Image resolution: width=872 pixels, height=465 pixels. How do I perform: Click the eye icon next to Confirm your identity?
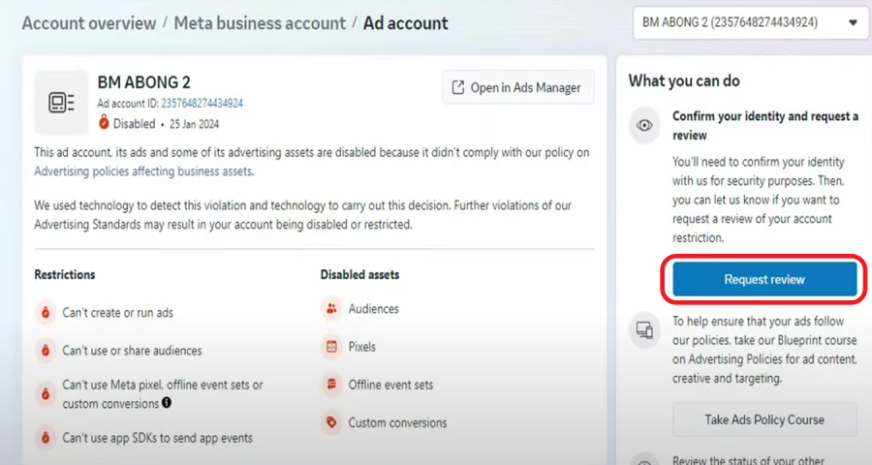[644, 125]
